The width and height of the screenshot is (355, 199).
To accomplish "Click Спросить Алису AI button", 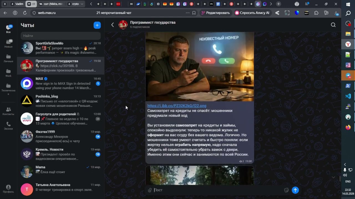I will pyautogui.click(x=252, y=13).
